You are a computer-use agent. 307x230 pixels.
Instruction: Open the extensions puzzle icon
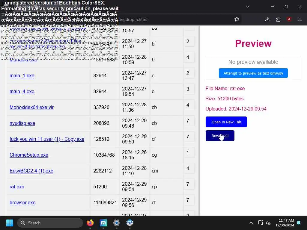coord(278,19)
